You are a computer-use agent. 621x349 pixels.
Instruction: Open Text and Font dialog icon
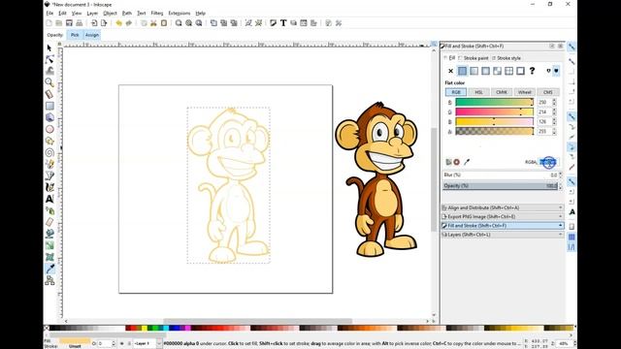[283, 23]
